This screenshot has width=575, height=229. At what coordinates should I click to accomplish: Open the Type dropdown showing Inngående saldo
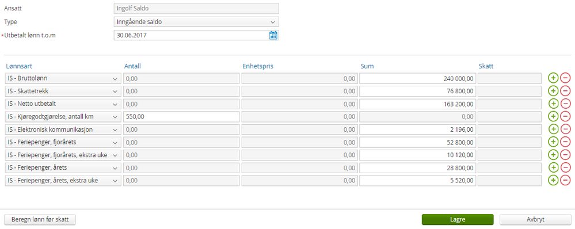click(x=196, y=22)
